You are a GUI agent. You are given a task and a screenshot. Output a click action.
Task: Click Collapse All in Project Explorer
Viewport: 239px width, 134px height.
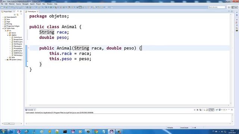click(x=15, y=15)
